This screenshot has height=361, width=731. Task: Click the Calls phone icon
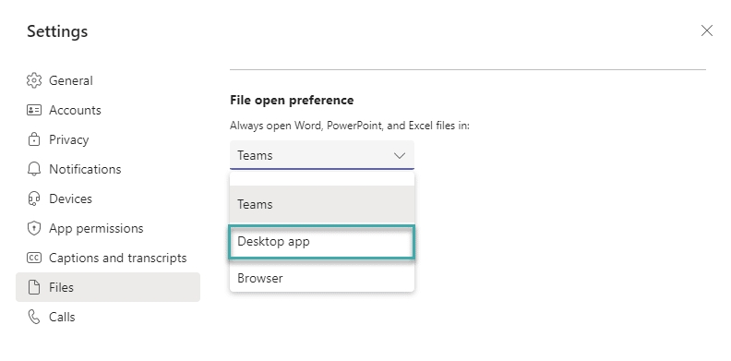[x=34, y=317]
